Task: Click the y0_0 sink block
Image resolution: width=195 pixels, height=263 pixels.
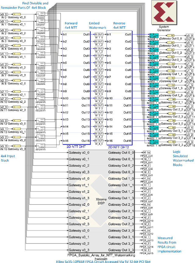Action: coord(189,35)
